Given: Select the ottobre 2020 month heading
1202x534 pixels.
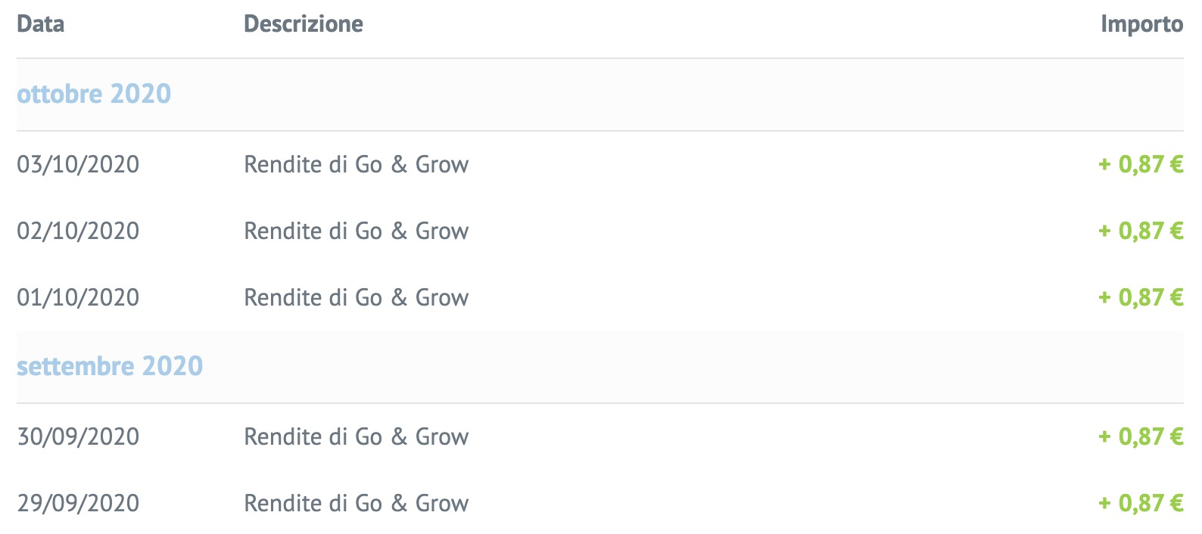Looking at the screenshot, I should (94, 94).
